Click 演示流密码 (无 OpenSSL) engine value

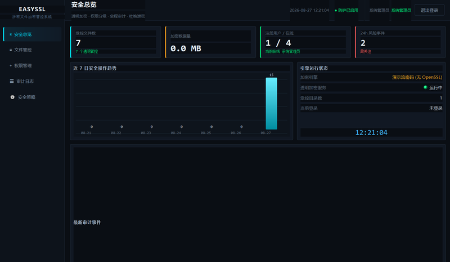pyautogui.click(x=417, y=77)
